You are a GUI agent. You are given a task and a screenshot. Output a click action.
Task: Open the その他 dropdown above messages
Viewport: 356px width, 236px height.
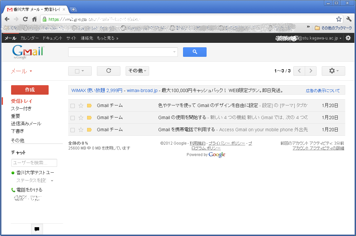pos(137,71)
